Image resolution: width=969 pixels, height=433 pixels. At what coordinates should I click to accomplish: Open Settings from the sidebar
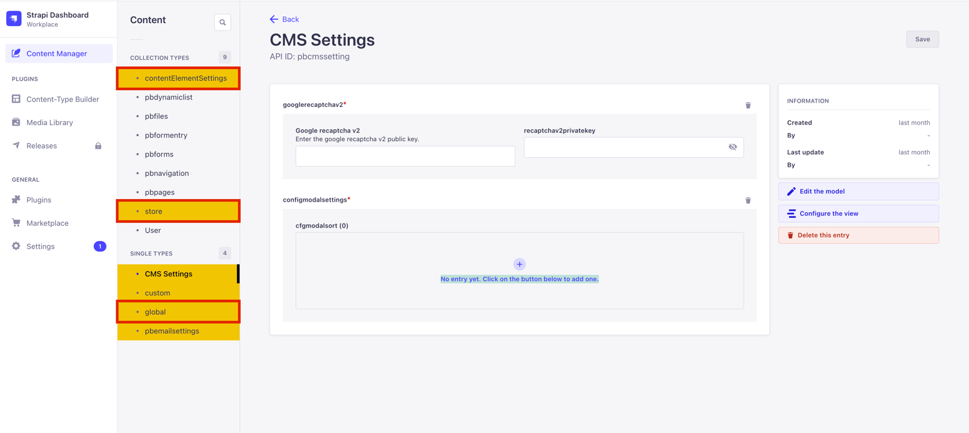coord(39,246)
